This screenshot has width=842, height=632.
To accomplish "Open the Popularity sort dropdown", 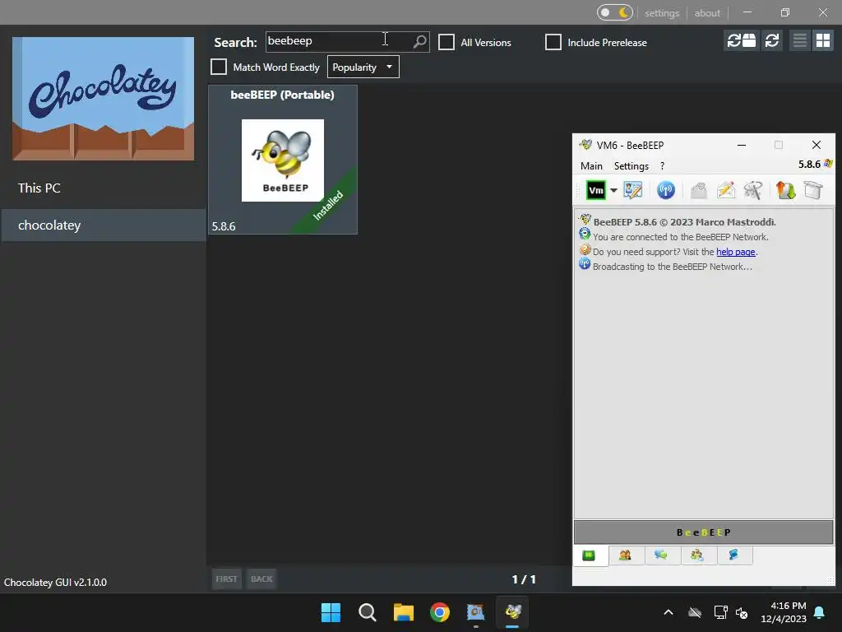I will pos(363,67).
